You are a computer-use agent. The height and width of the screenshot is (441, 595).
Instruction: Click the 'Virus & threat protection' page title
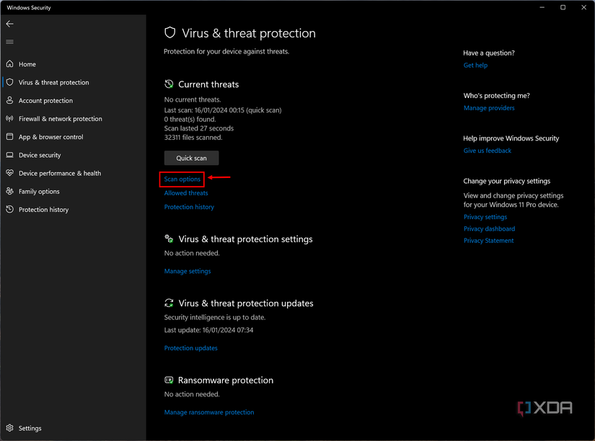coord(249,33)
